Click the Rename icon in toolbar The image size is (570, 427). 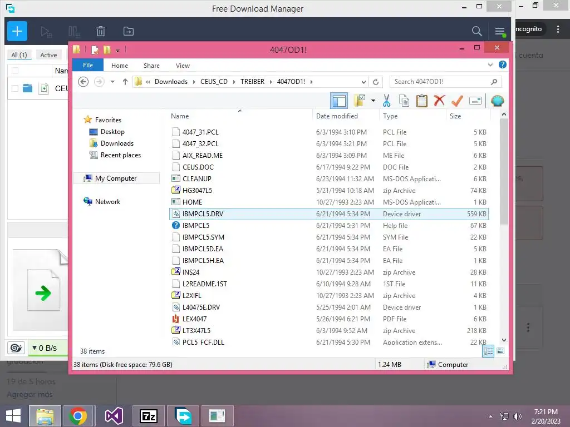(x=475, y=101)
